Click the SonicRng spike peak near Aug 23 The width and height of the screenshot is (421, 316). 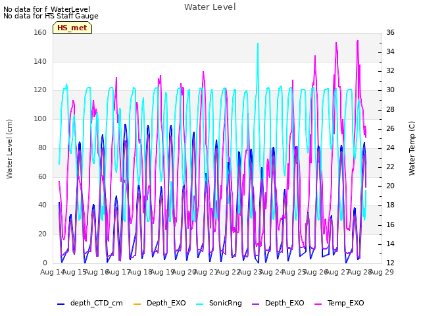click(258, 43)
